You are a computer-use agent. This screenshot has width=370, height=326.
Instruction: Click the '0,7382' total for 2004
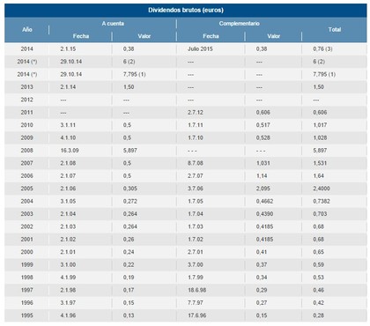322,201
